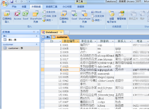Click cell 0068 in 单位编号 column
Screen dimensions: 149x110
(x=71, y=106)
